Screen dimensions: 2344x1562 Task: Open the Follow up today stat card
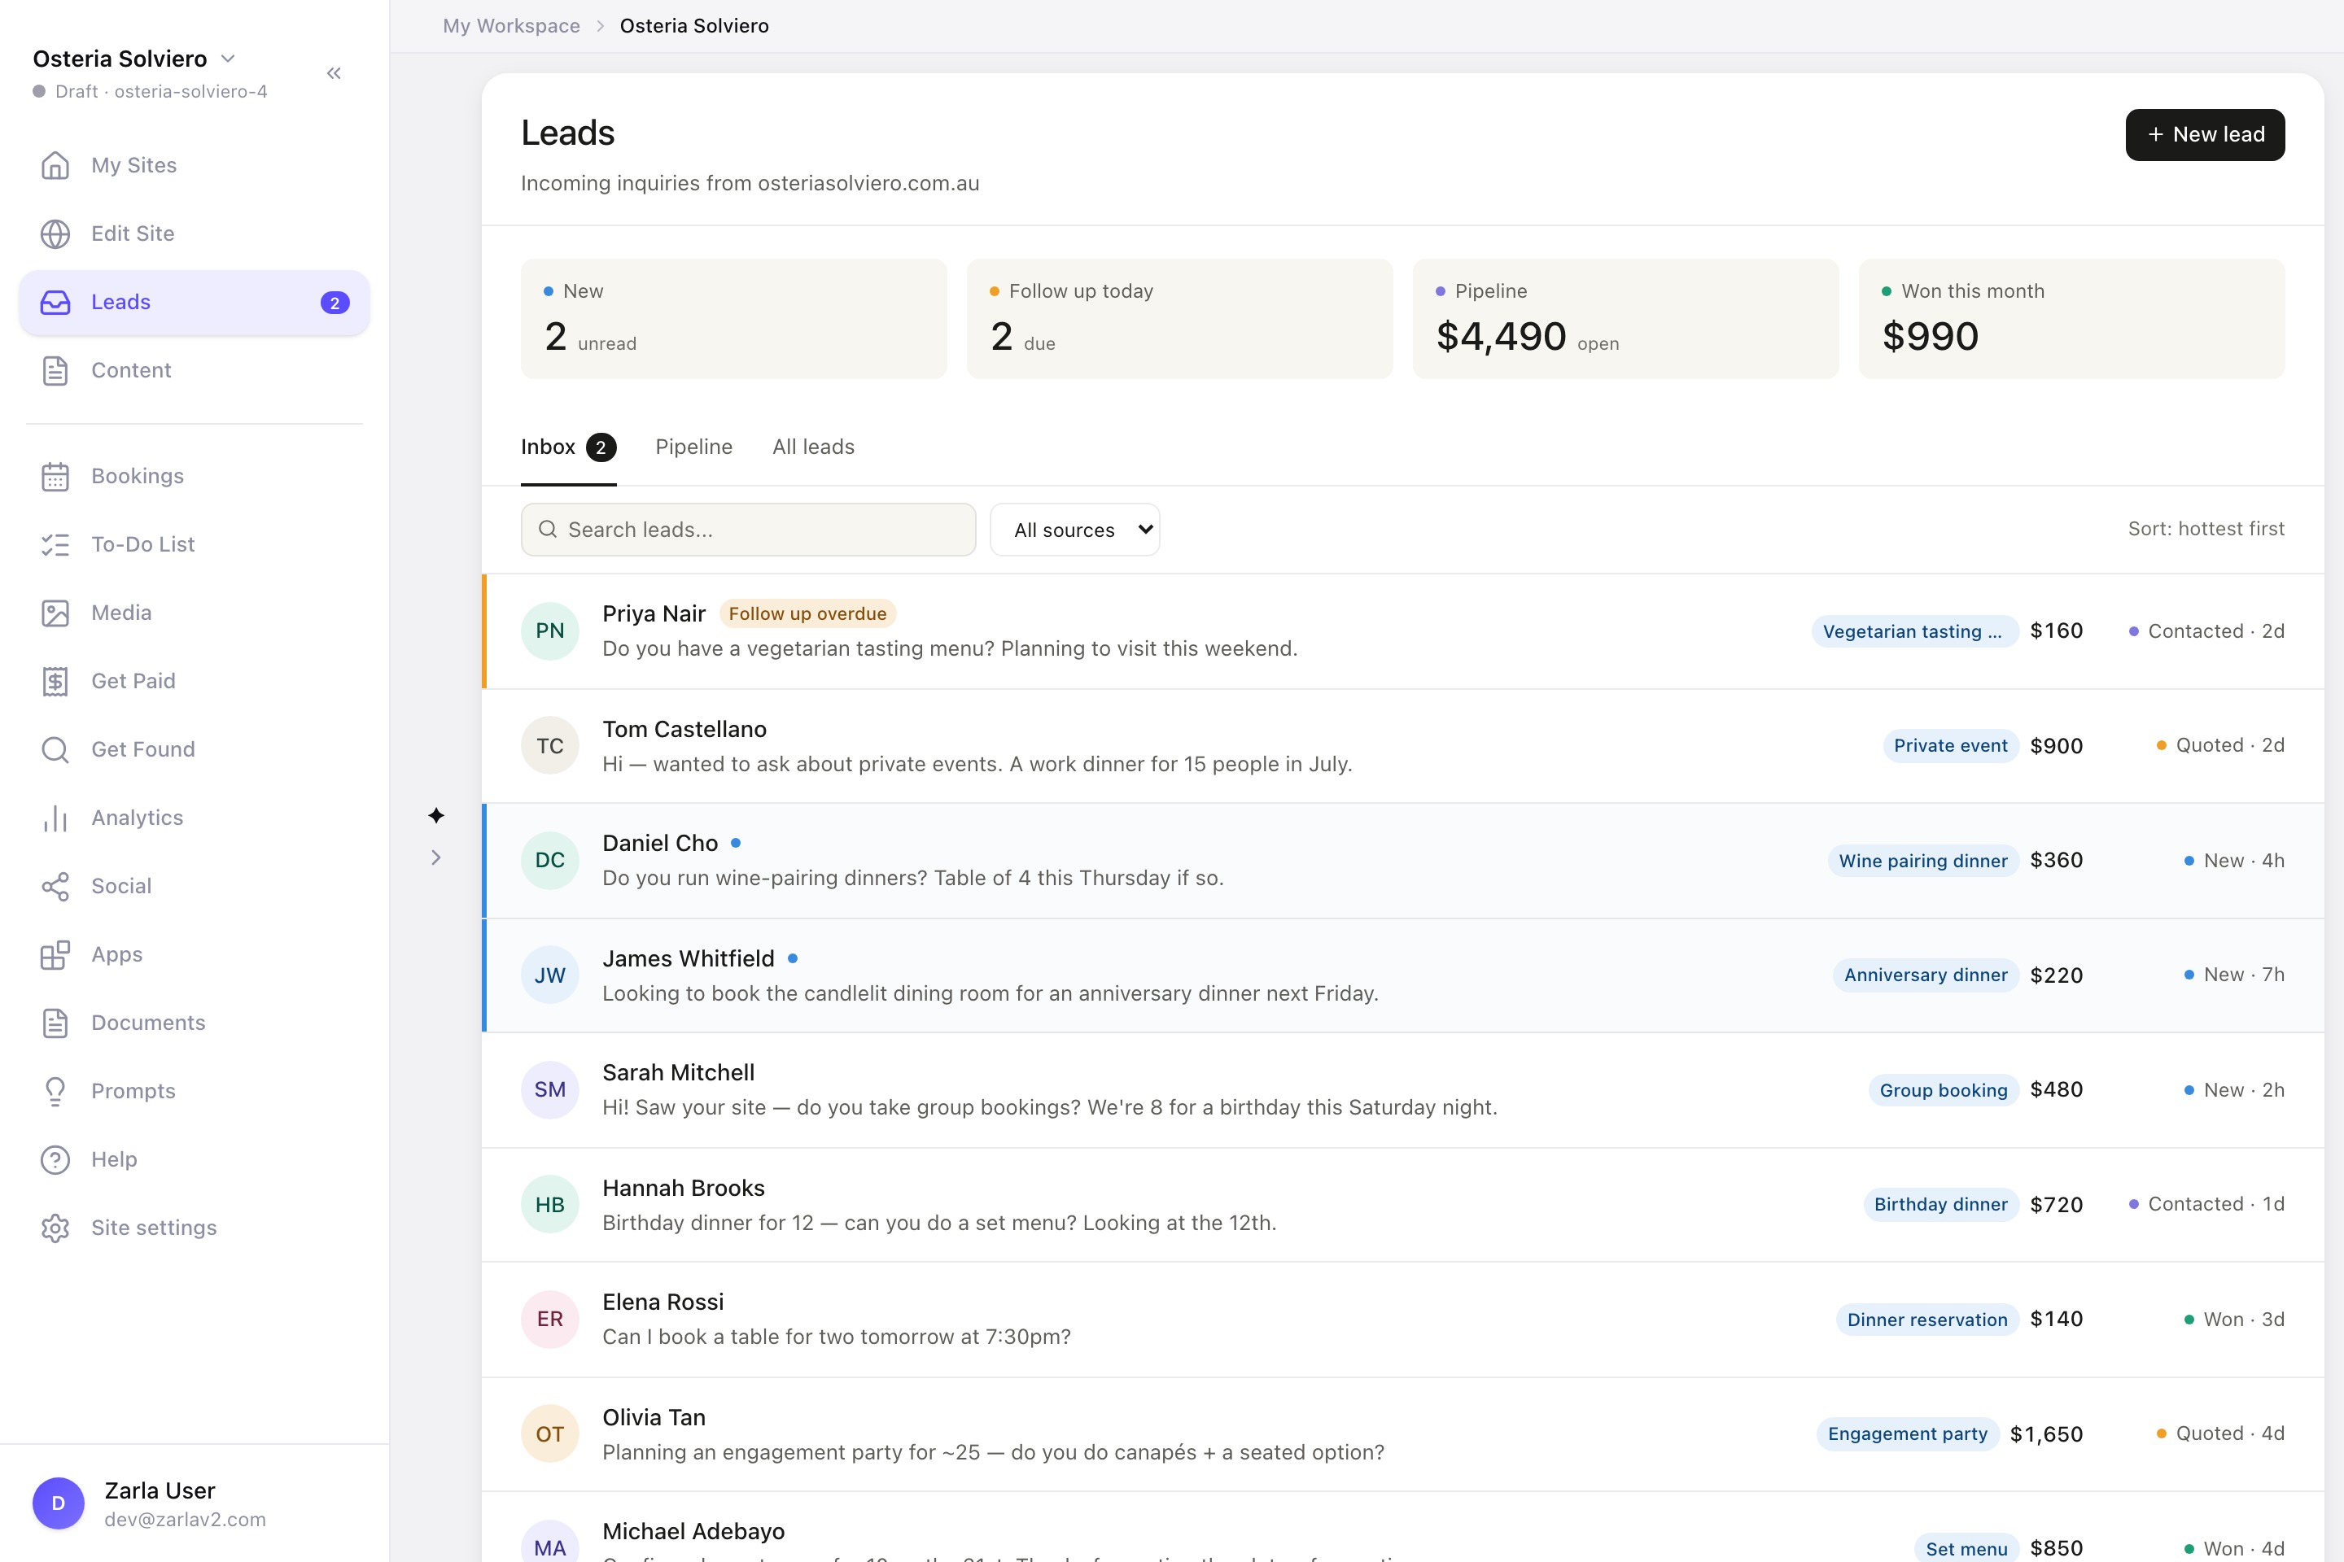pos(1179,319)
